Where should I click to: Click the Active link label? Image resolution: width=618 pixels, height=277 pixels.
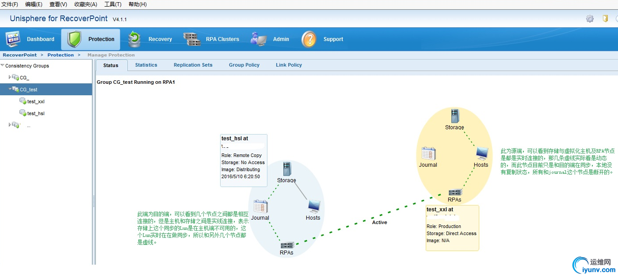click(380, 222)
